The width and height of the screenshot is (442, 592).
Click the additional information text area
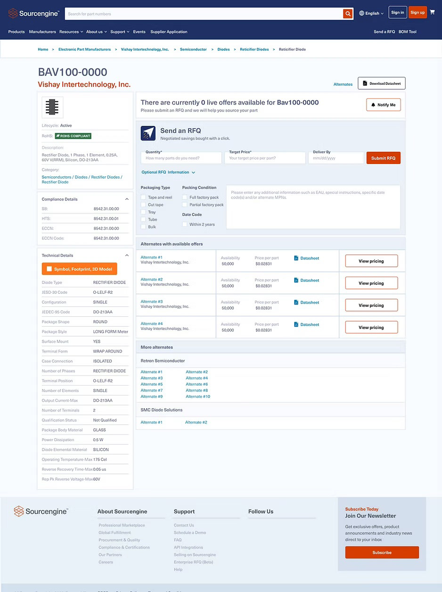[313, 207]
